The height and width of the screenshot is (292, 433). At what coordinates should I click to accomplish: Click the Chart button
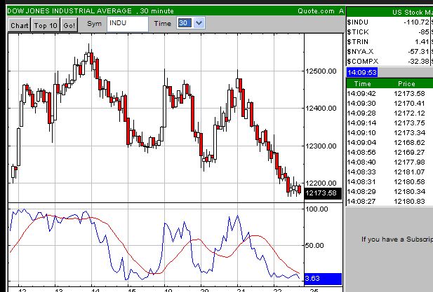pos(20,25)
